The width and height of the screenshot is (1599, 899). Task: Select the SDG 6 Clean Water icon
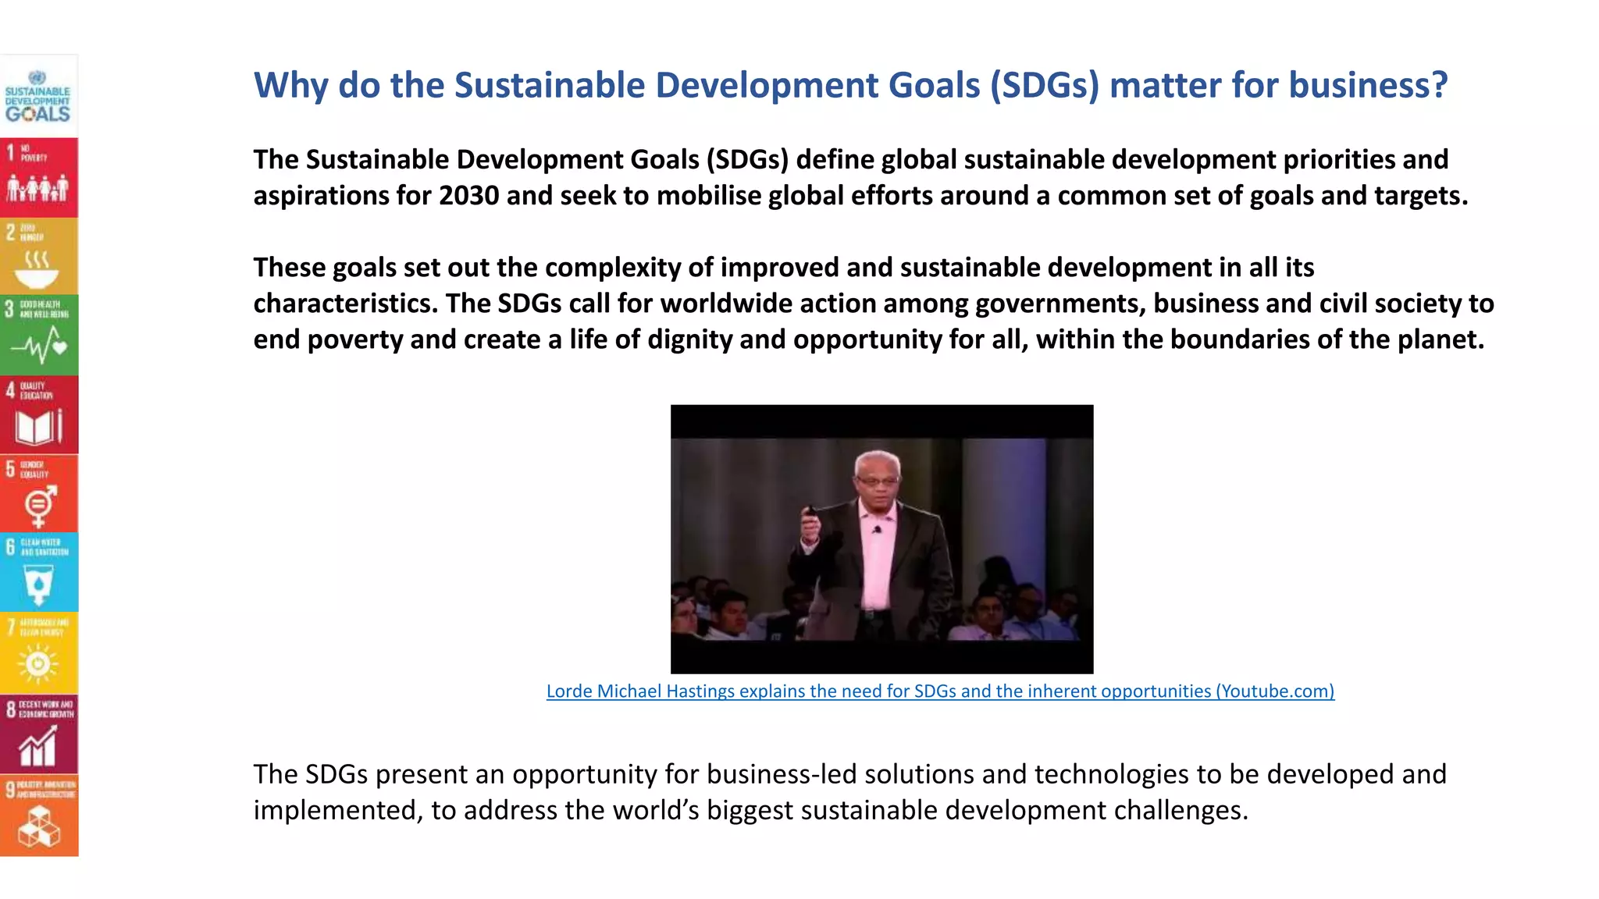(x=38, y=573)
